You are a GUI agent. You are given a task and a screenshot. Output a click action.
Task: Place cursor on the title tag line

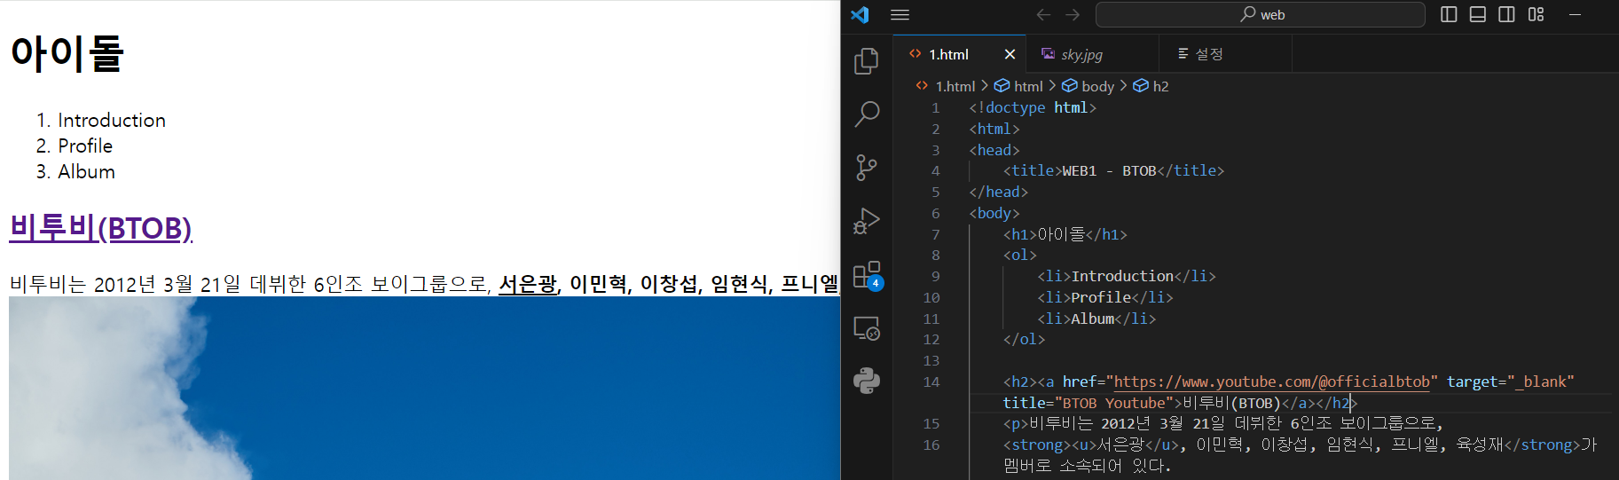tap(1113, 170)
